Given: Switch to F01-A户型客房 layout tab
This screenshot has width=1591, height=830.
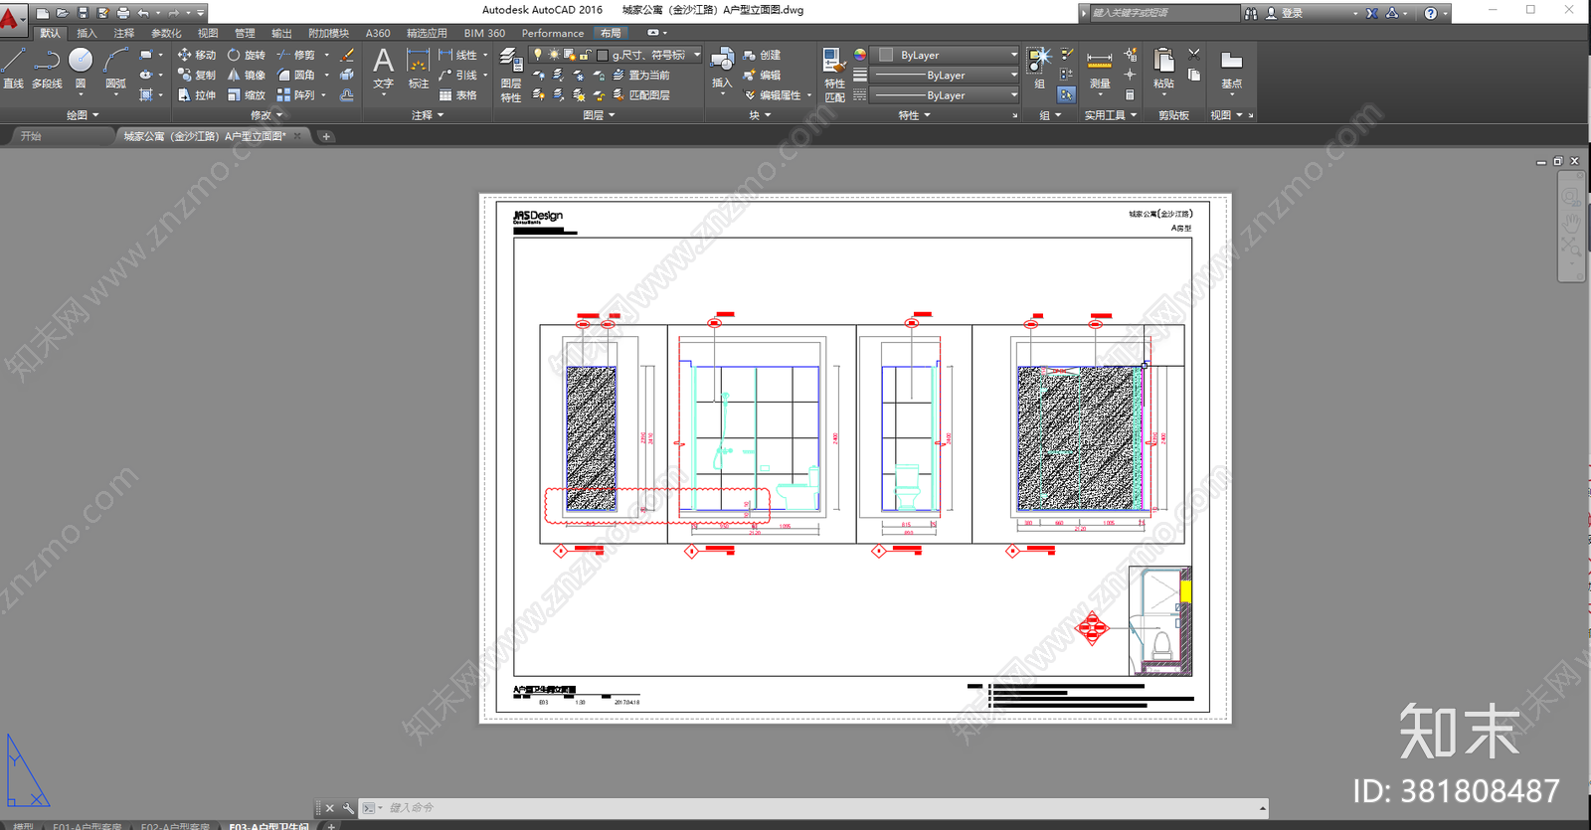Looking at the screenshot, I should pos(88,825).
